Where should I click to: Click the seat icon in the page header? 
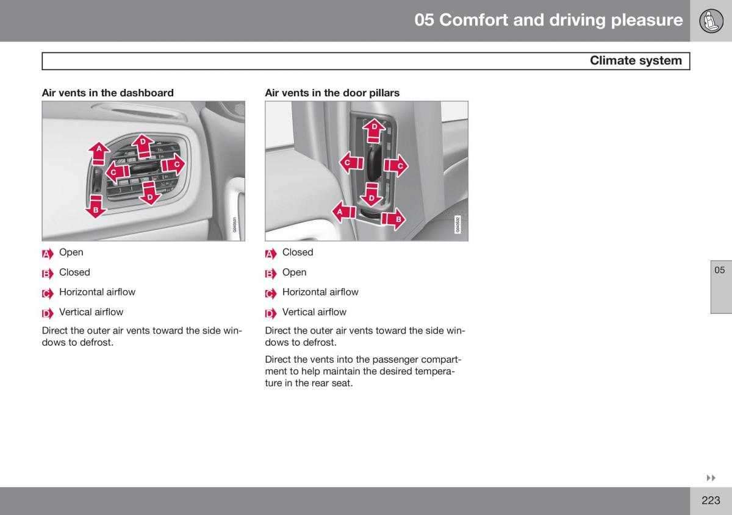(x=711, y=20)
